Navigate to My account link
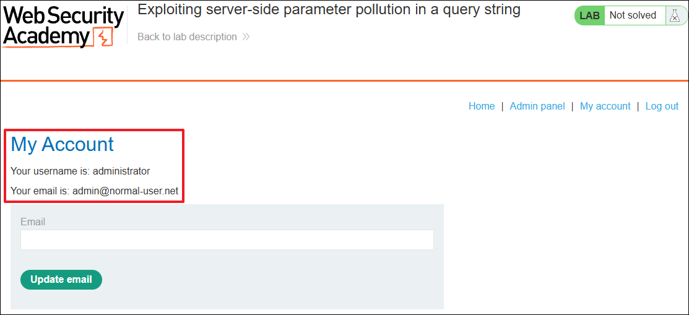Image resolution: width=689 pixels, height=315 pixels. click(x=605, y=106)
